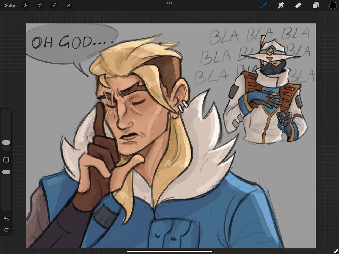Undo the last stroke
Image resolution: width=339 pixels, height=254 pixels.
[x=6, y=219]
